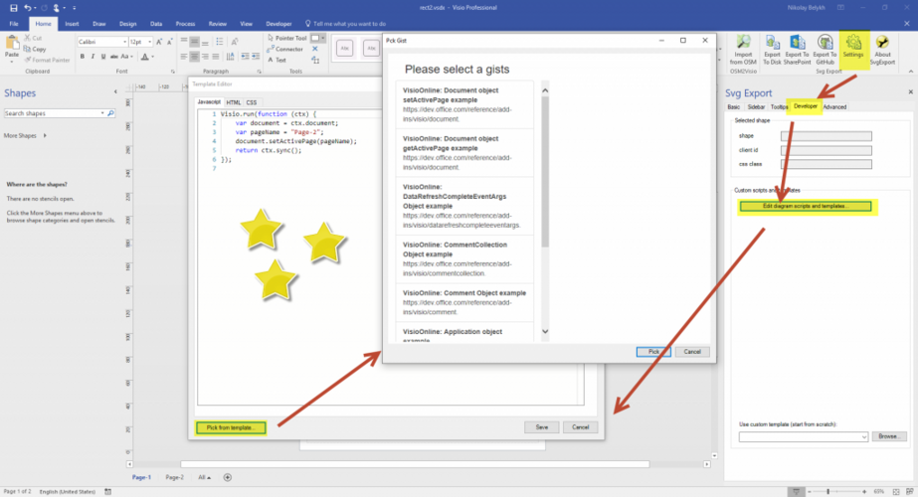Select Basic tab in Svg Export pane

pos(734,107)
